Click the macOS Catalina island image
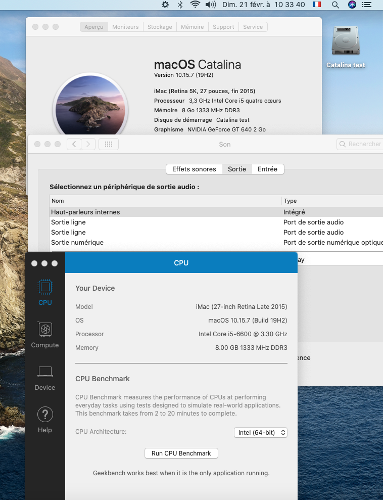Screen dimensions: 383x500 coord(90,106)
